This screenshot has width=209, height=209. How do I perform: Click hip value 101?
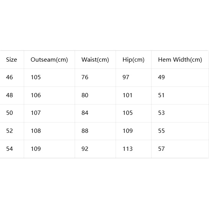tap(127, 95)
